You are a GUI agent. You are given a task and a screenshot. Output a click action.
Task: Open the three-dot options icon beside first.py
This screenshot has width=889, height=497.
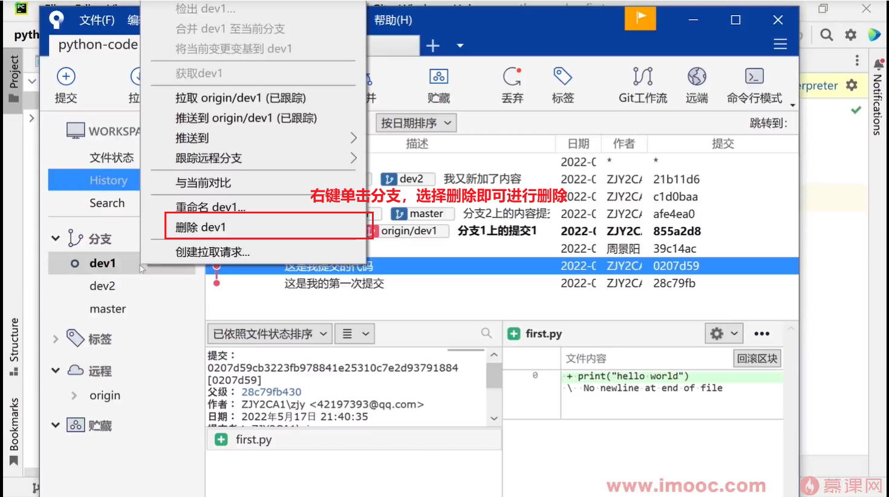coord(761,333)
